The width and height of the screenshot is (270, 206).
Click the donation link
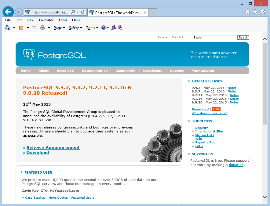click(x=236, y=165)
